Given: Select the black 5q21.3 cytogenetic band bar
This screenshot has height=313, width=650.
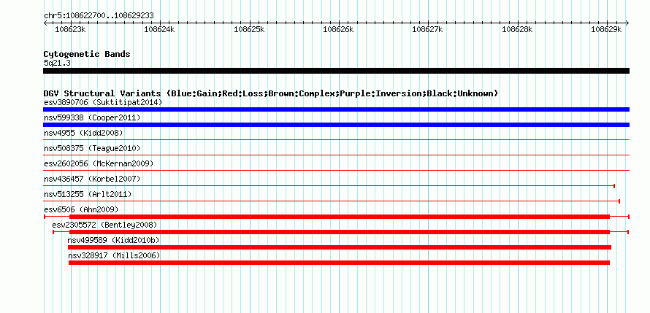Looking at the screenshot, I should click(336, 71).
